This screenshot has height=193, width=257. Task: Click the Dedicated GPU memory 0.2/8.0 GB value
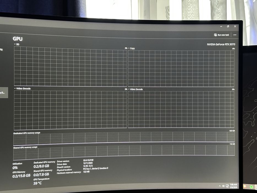[x=41, y=166]
